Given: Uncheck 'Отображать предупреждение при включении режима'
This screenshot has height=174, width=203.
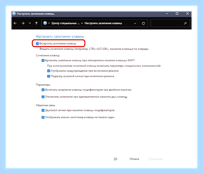Looking at the screenshot, I should [x=48, y=71].
